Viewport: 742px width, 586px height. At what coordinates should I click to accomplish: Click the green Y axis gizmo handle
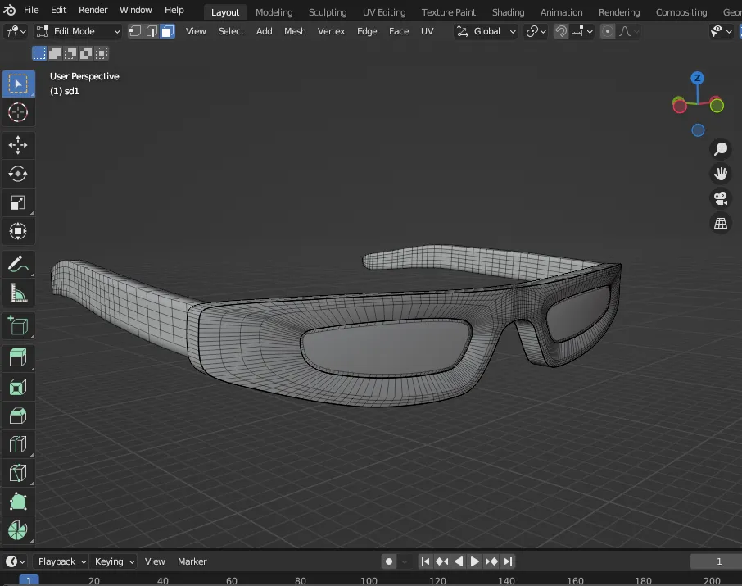[717, 105]
